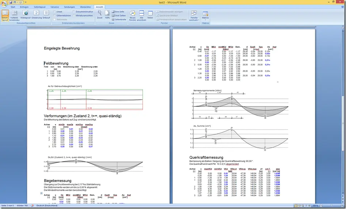Open the Zoom dialog magnifier
The height and width of the screenshot is (209, 346).
tap(100, 15)
